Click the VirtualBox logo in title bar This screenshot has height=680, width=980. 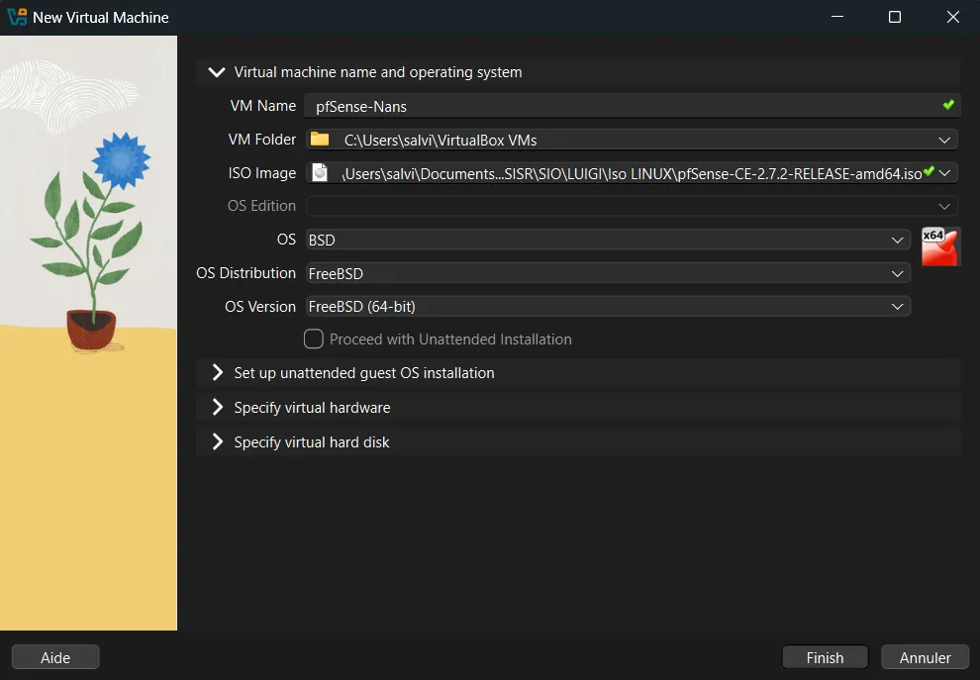point(17,17)
